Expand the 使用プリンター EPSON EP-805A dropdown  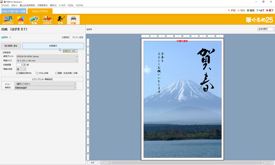point(47,56)
